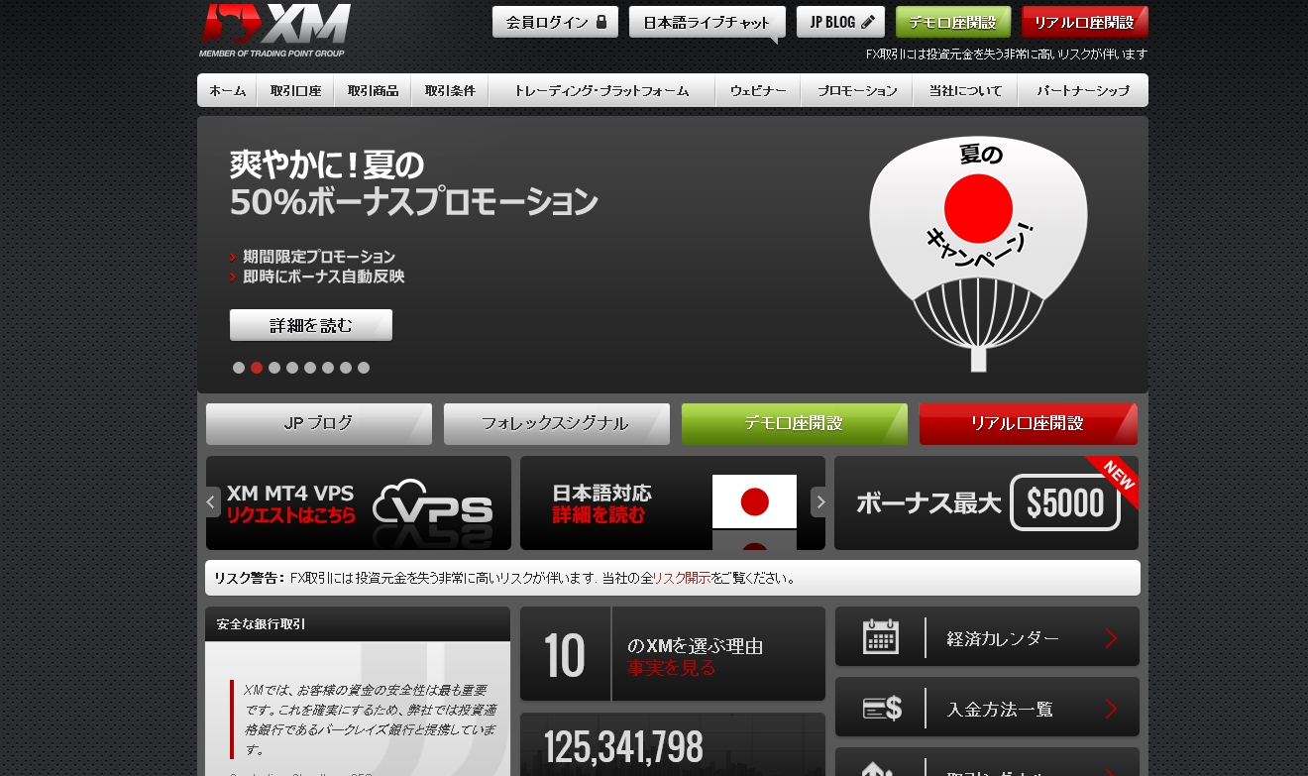Click large green デモ口座開設 button

[794, 423]
